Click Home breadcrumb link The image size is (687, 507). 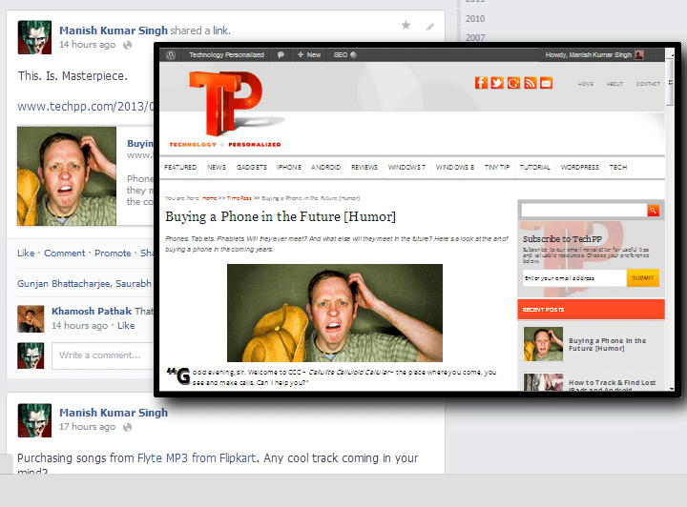[x=209, y=198]
